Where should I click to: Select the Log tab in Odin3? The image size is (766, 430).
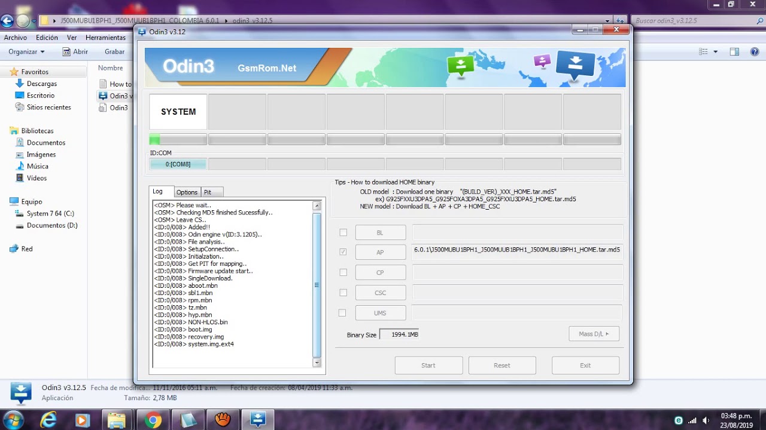pyautogui.click(x=161, y=191)
